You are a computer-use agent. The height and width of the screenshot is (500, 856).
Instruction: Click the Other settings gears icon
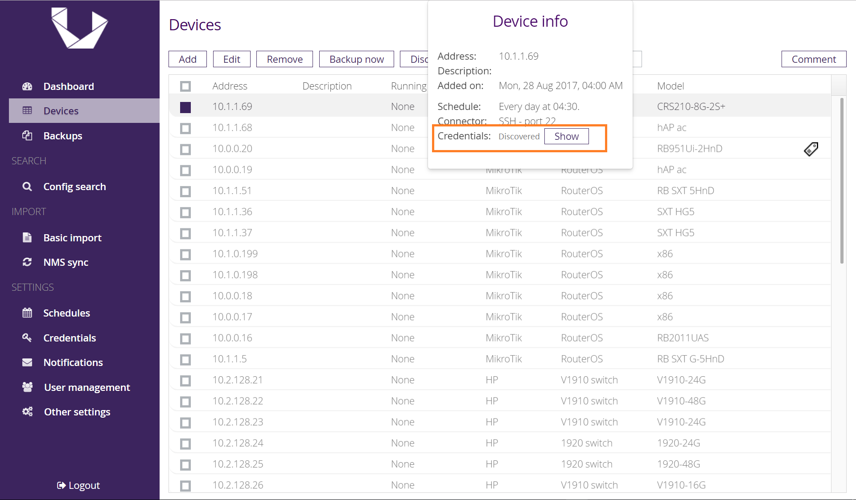27,411
